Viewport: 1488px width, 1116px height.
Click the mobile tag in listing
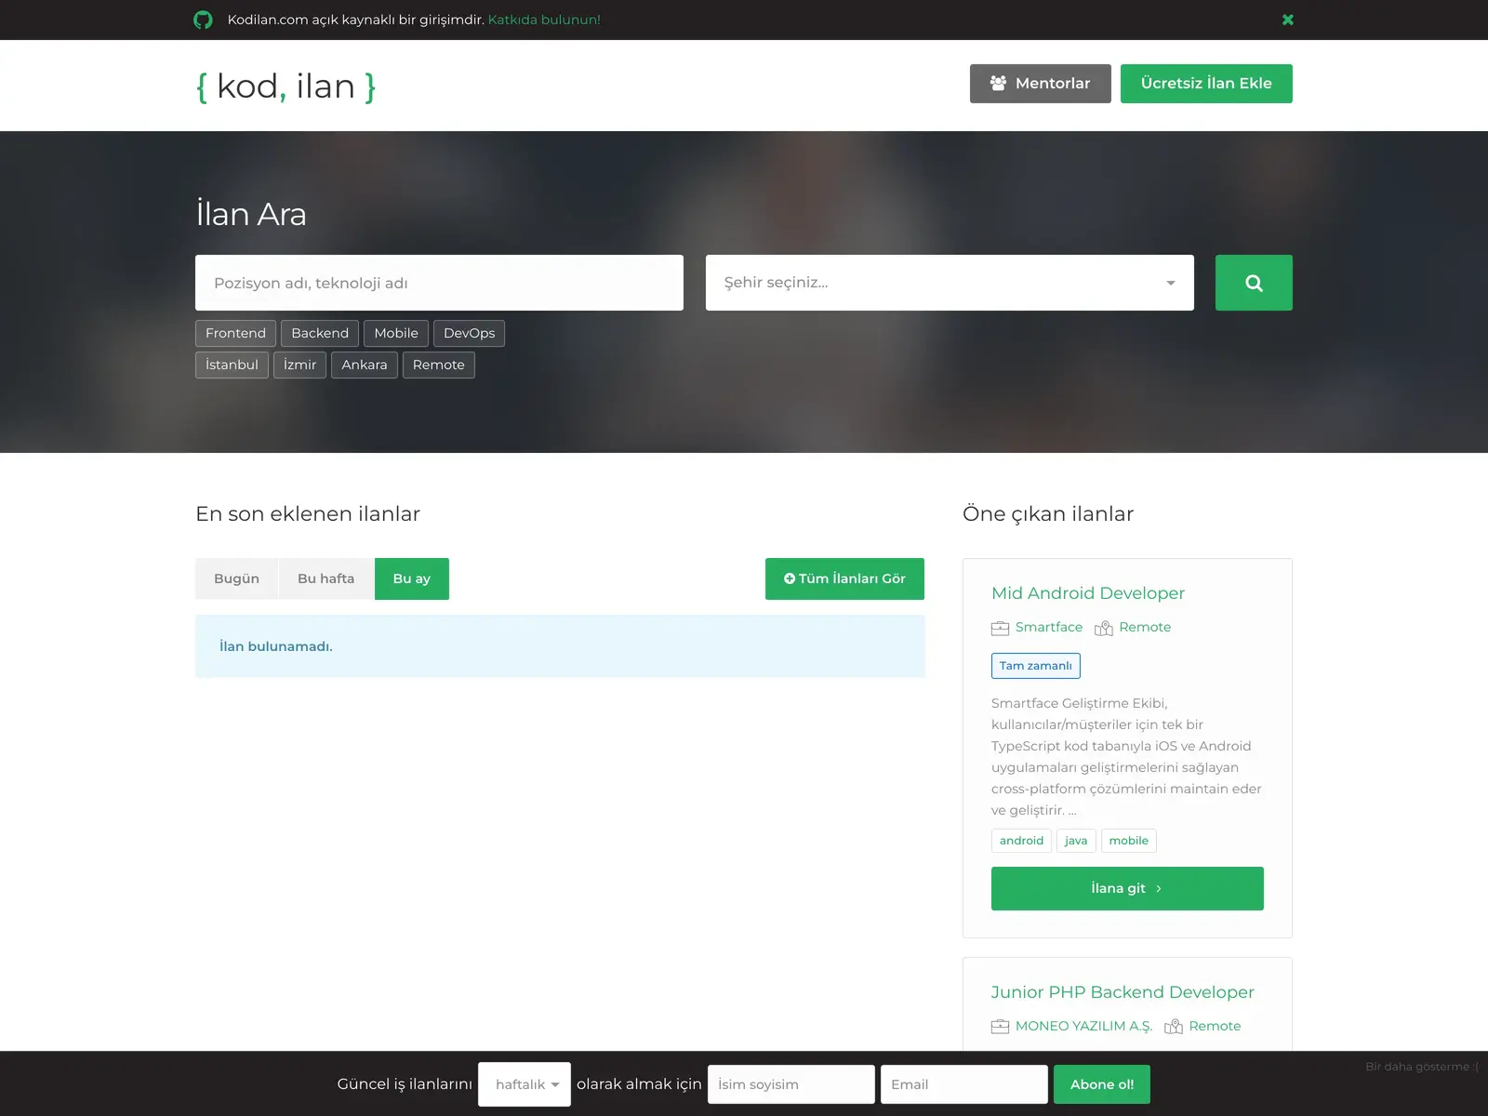(x=1129, y=841)
